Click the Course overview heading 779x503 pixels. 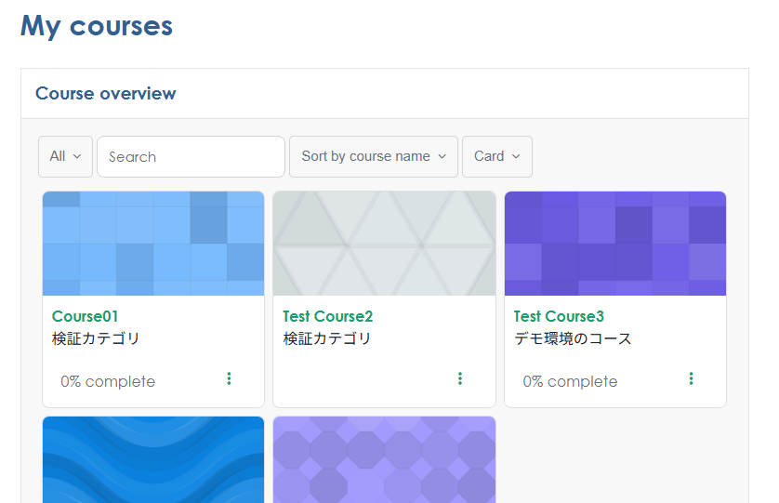coord(105,93)
